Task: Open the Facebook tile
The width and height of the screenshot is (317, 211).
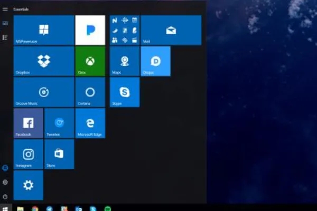Action: click(x=29, y=123)
